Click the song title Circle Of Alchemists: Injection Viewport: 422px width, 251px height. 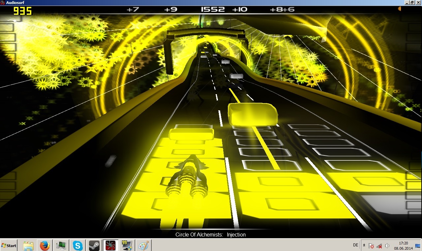210,235
